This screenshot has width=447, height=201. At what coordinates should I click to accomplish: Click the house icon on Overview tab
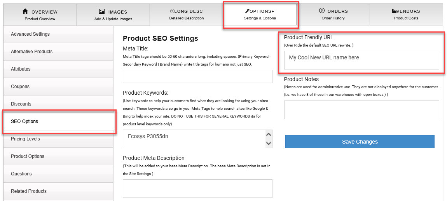26,12
